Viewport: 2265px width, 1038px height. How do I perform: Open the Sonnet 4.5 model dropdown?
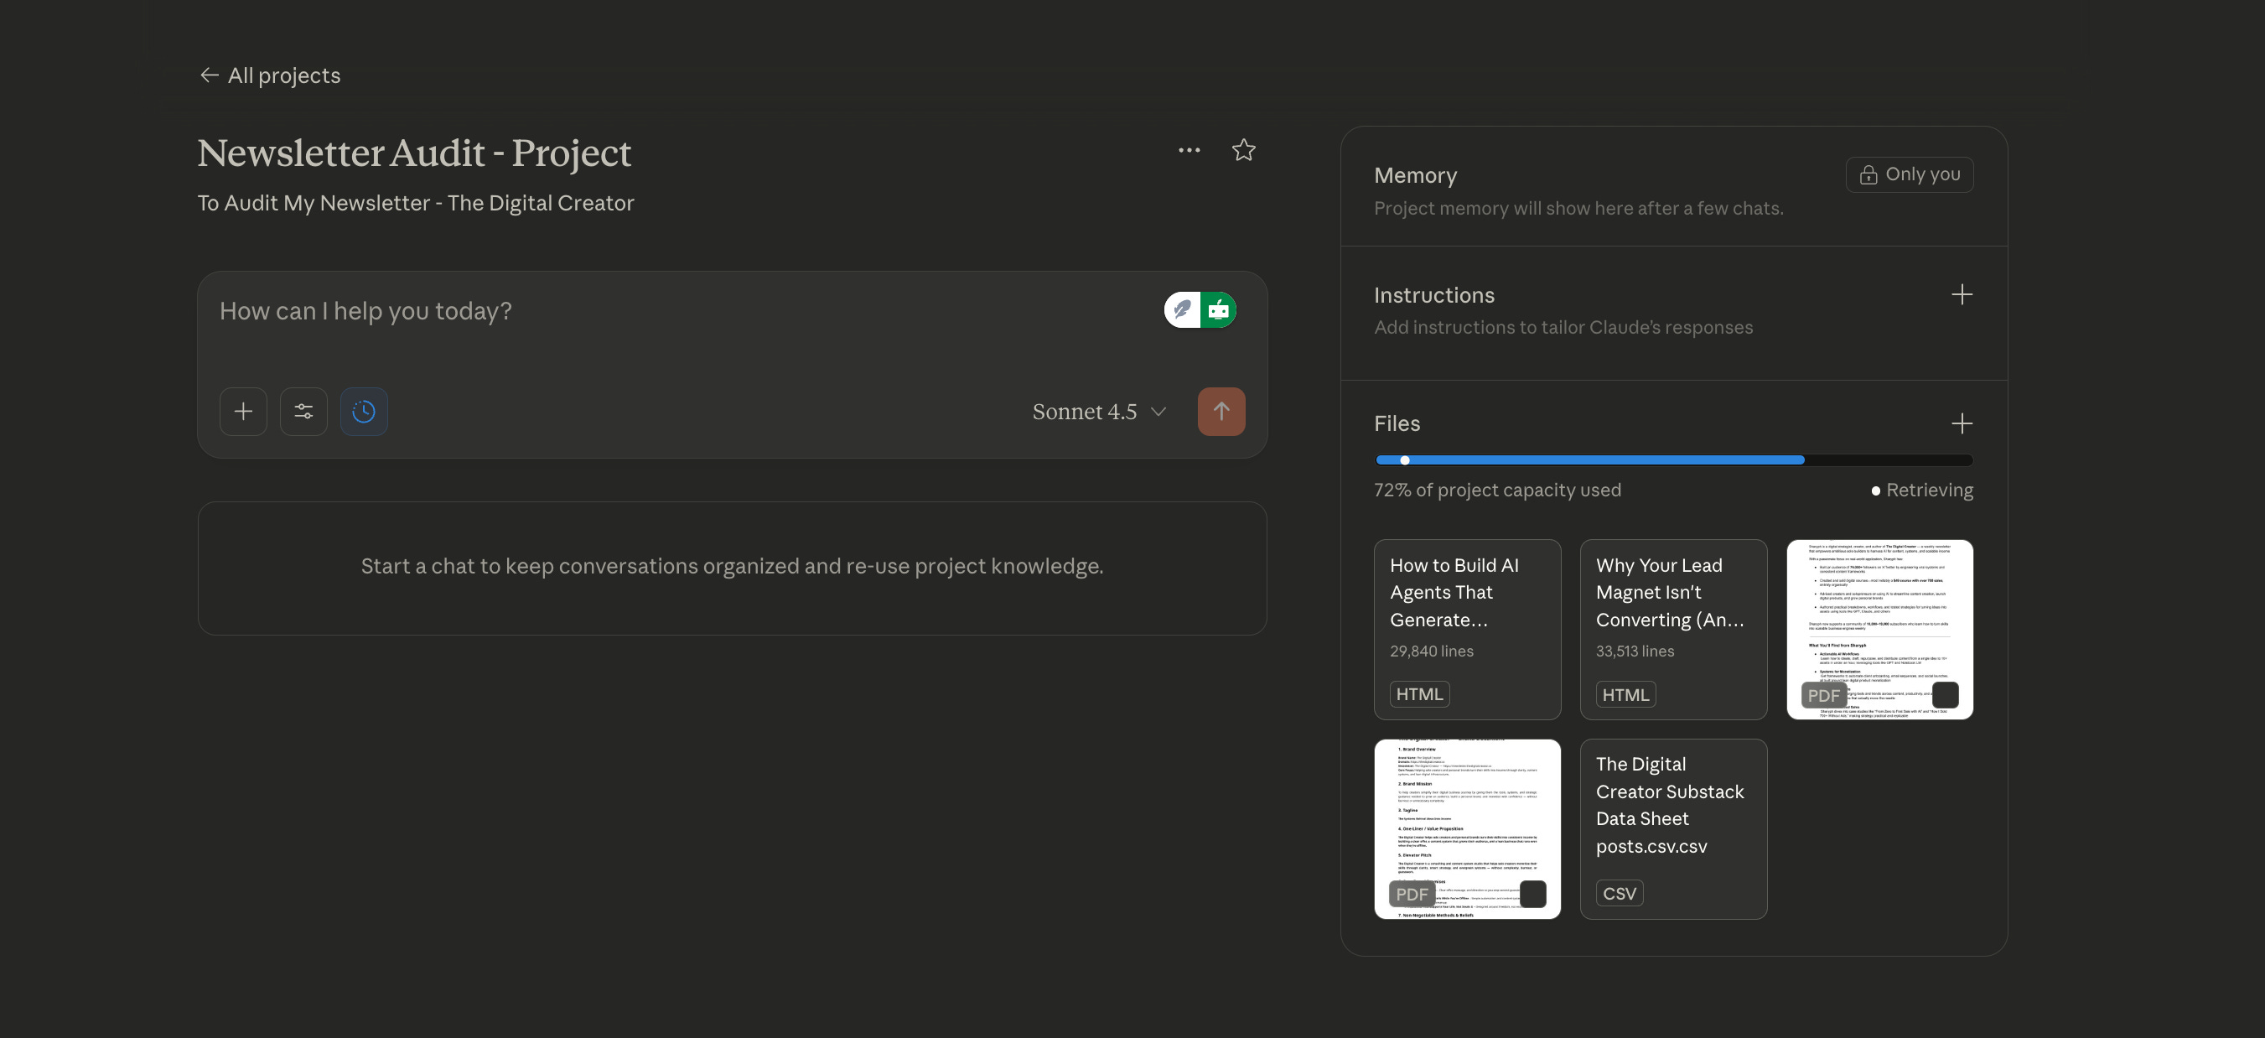click(x=1099, y=412)
